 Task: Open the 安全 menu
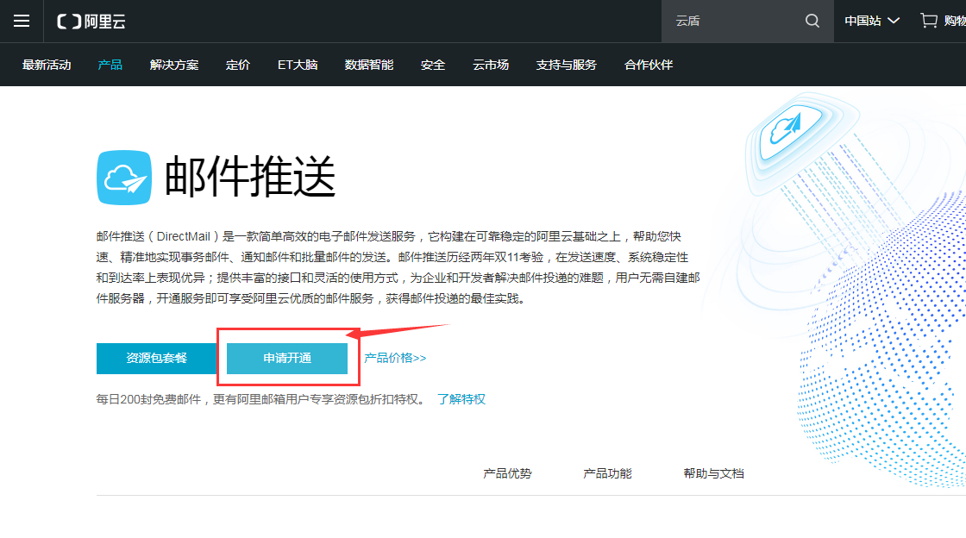click(433, 65)
